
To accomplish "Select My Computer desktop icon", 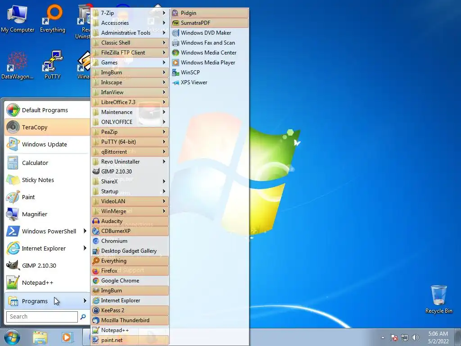I will click(18, 18).
